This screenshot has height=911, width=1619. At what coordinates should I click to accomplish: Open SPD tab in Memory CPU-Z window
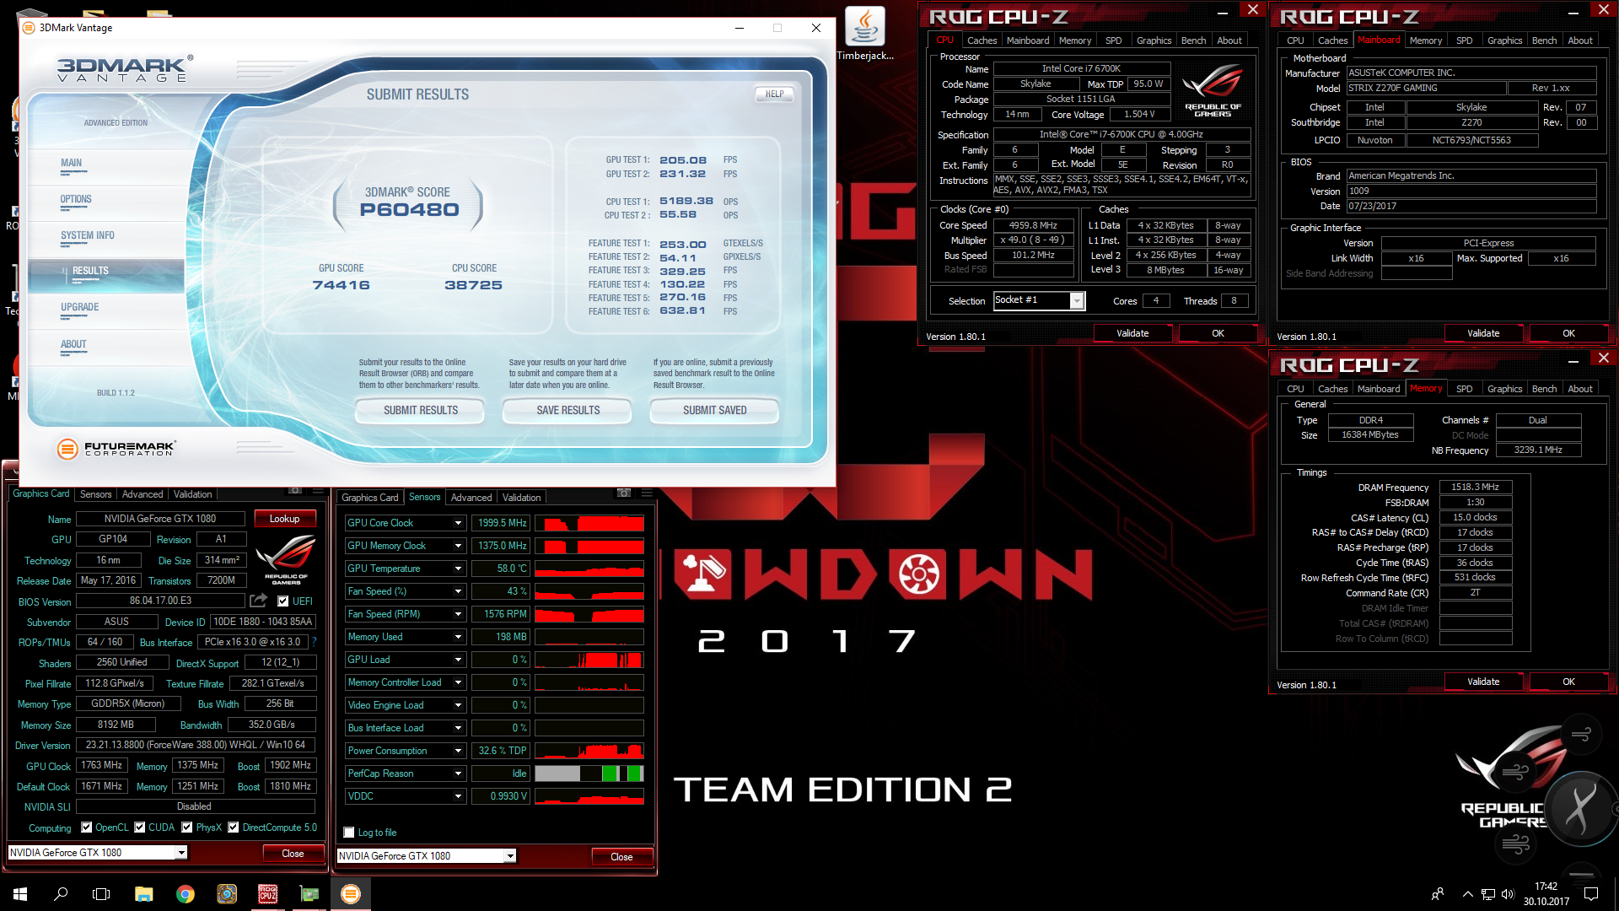[1465, 389]
